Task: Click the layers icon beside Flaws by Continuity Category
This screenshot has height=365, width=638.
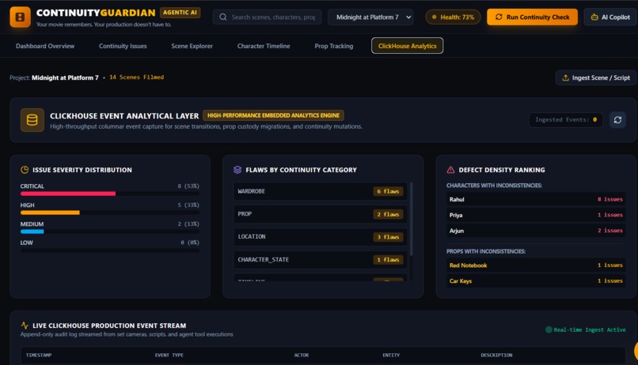Action: point(237,170)
